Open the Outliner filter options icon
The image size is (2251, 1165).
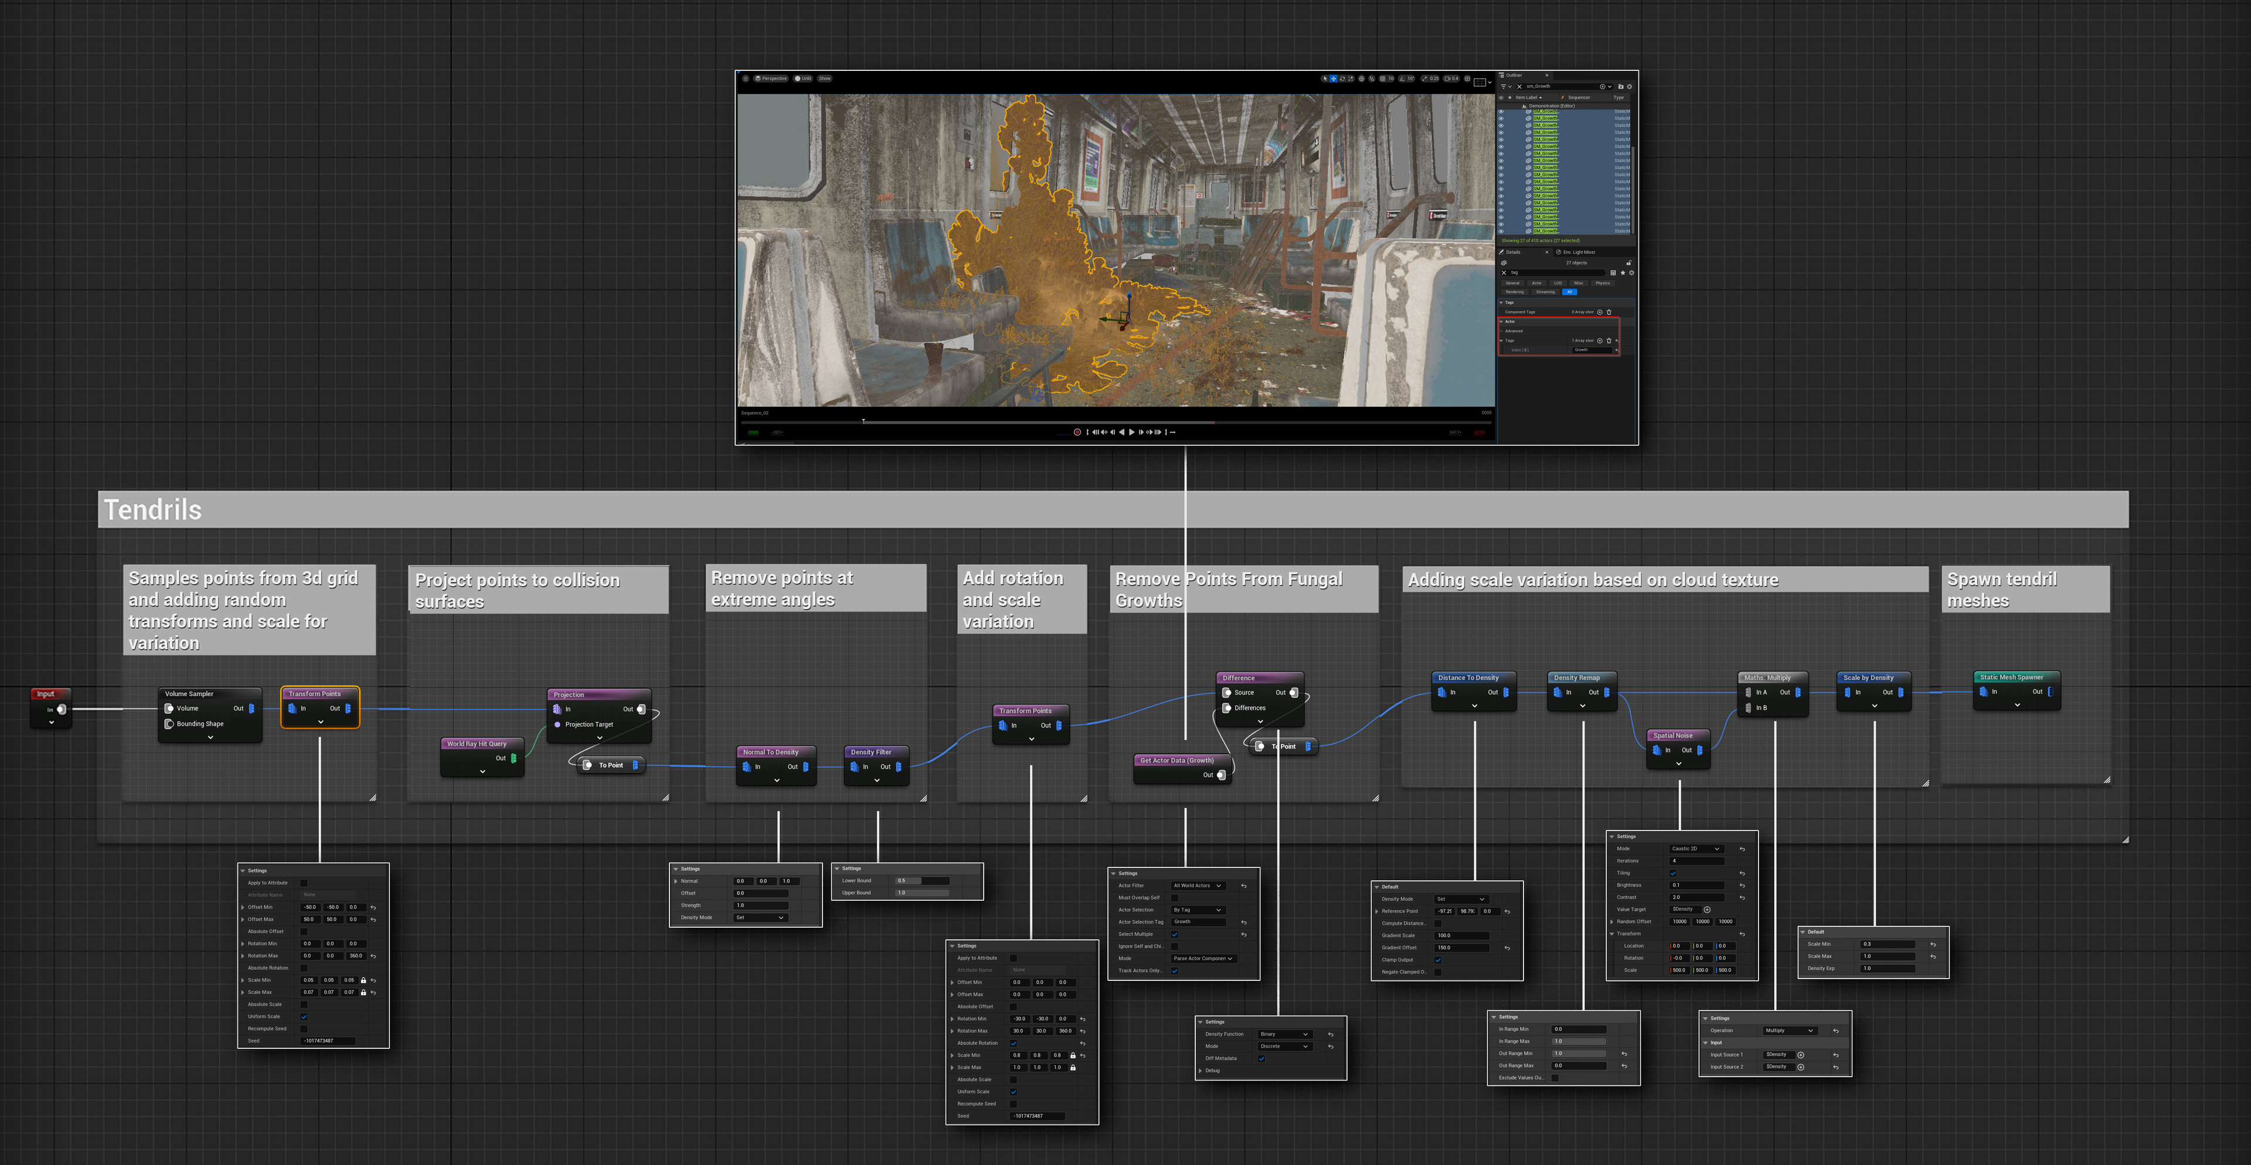point(1505,87)
